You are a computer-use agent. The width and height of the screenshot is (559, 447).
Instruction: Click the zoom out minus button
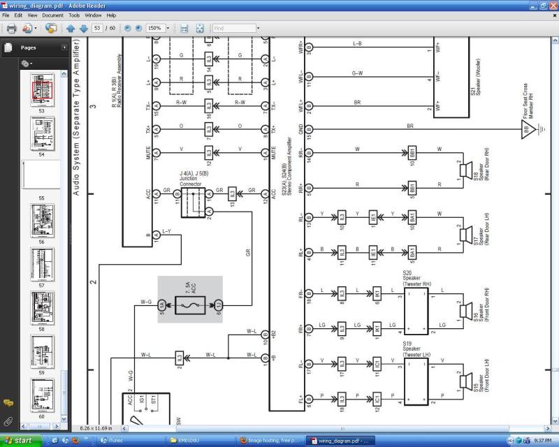pyautogui.click(x=127, y=28)
